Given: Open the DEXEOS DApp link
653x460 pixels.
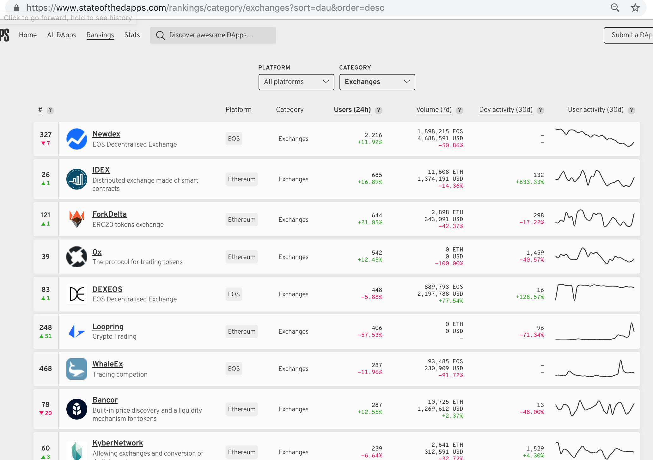Looking at the screenshot, I should (x=107, y=289).
